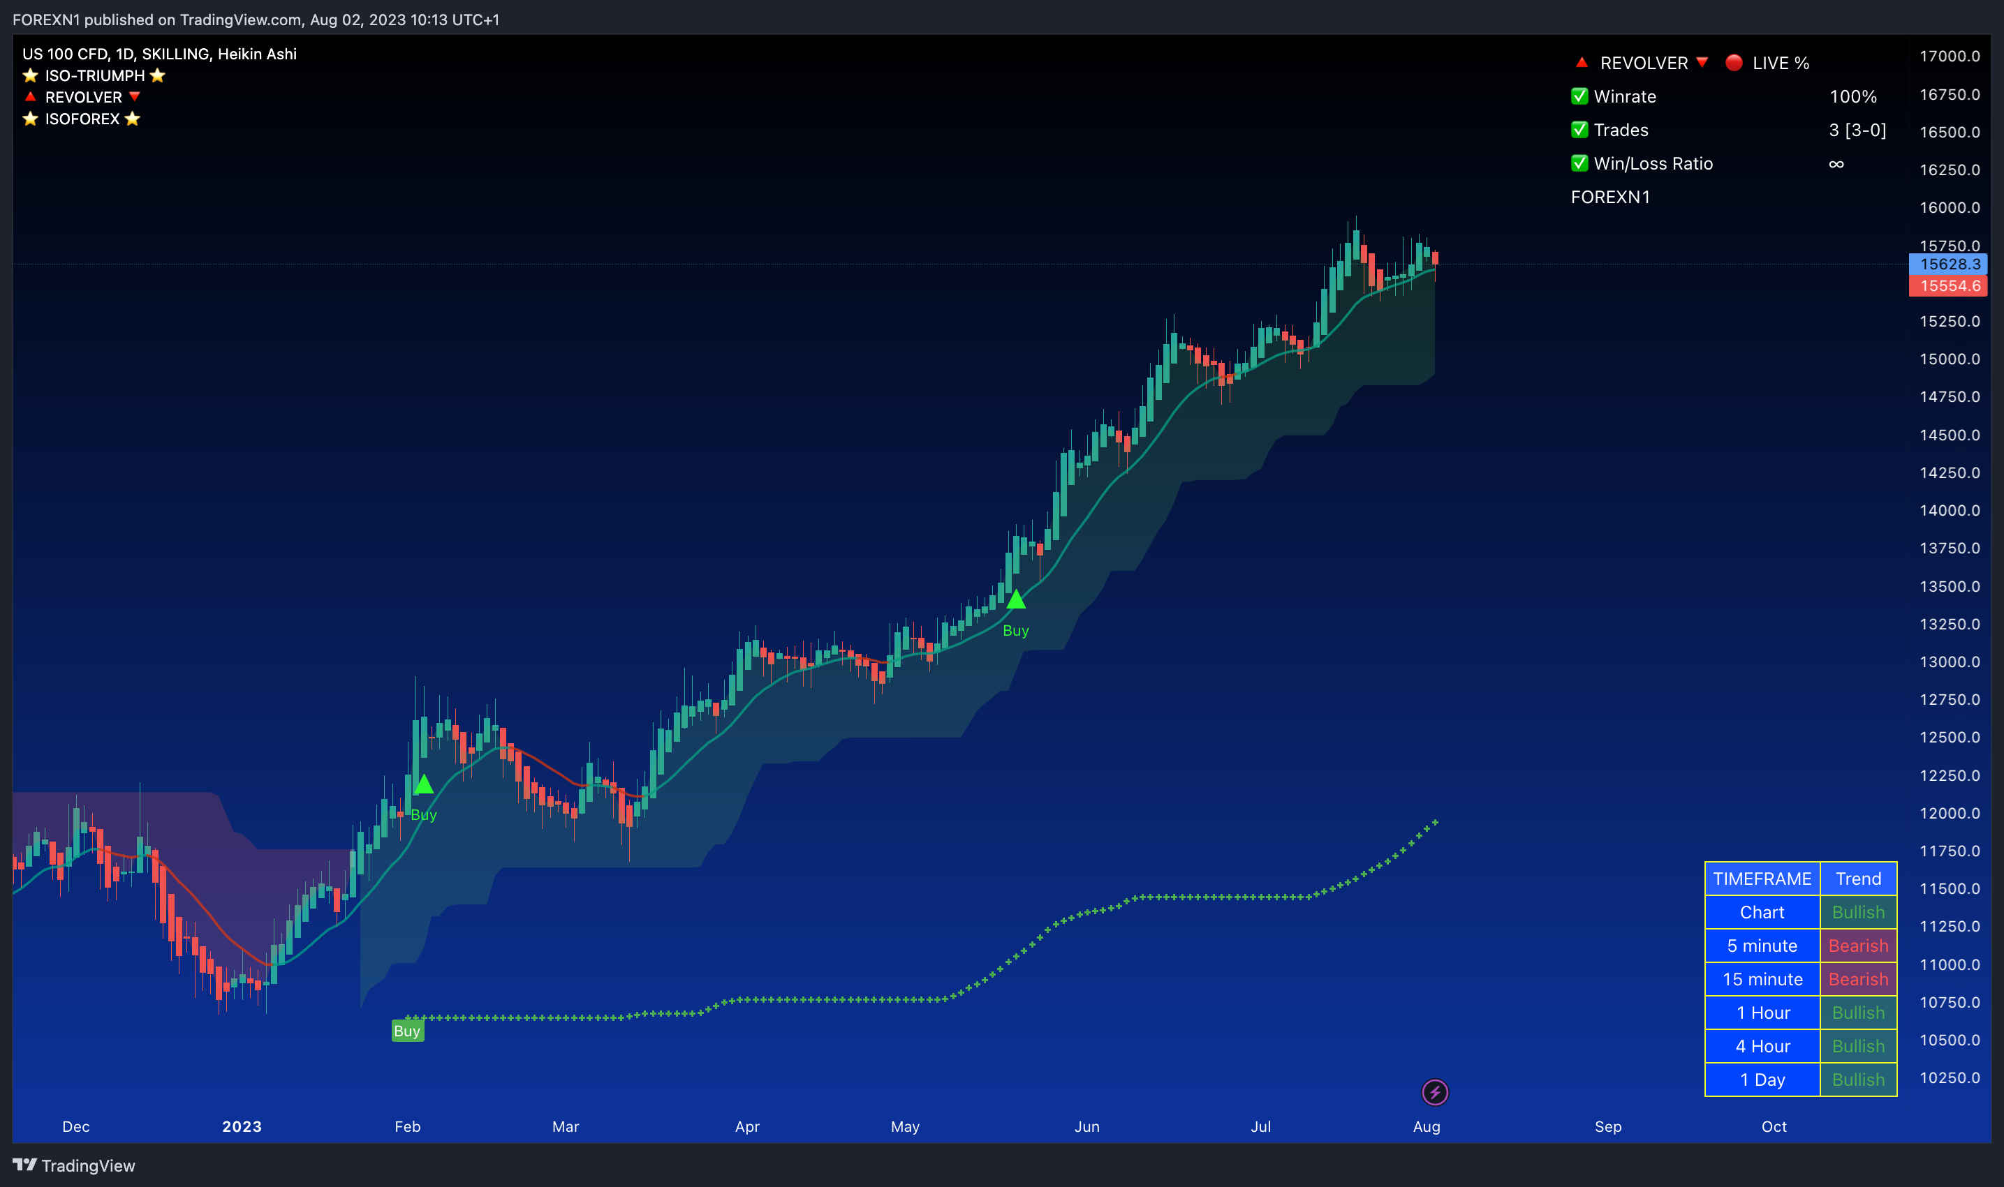
Task: Click the infinity Win/Loss Ratio value
Action: point(1836,163)
